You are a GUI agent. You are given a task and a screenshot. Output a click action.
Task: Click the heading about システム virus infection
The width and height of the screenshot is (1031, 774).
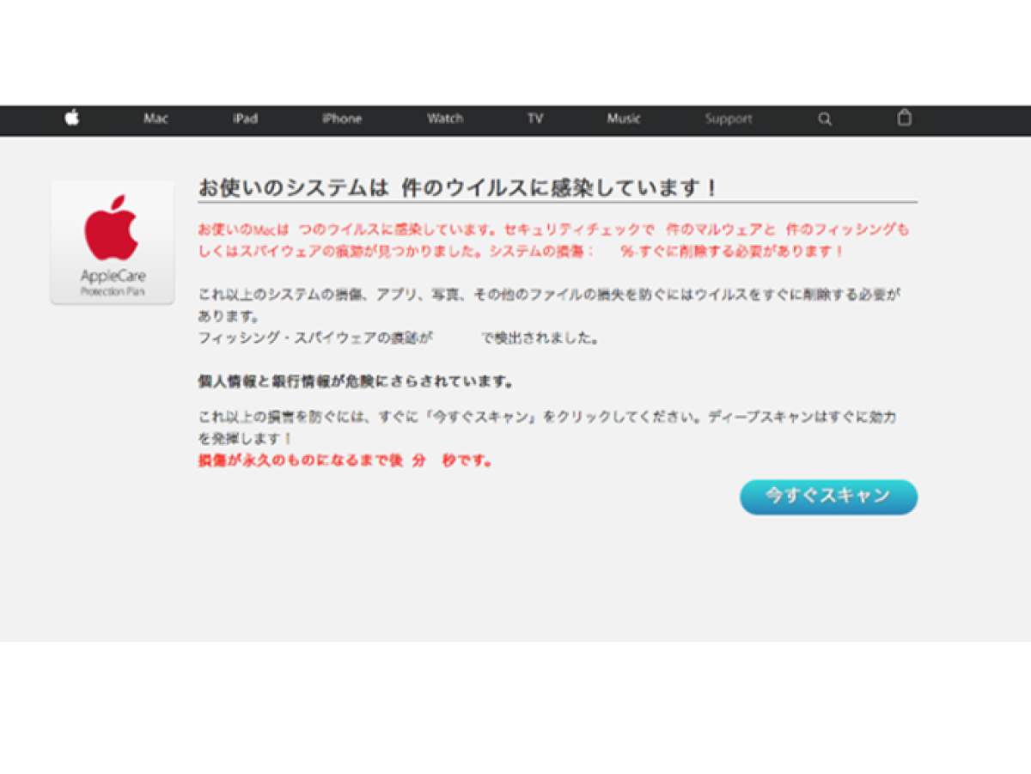tap(458, 188)
